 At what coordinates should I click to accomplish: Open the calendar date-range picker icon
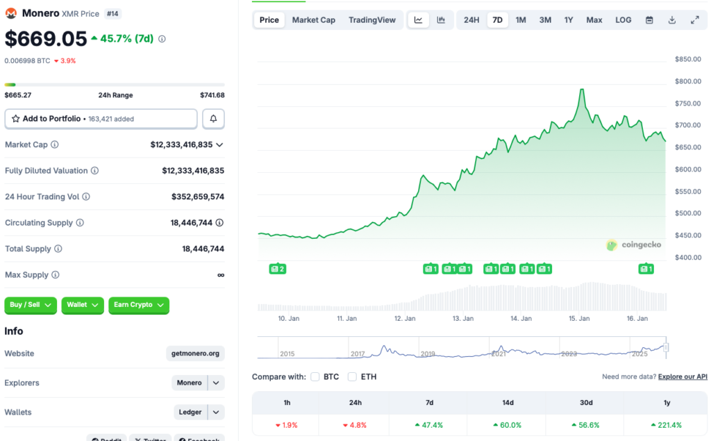(649, 19)
